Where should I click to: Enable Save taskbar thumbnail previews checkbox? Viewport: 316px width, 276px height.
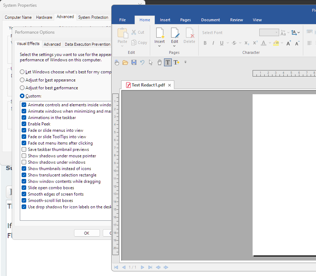click(24, 150)
